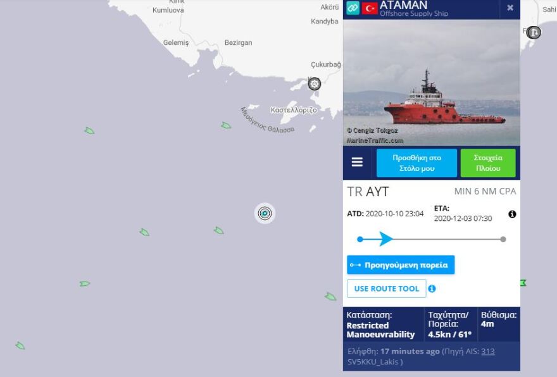Show Προηγούμενη πορεία past track
The image size is (557, 377).
pyautogui.click(x=401, y=265)
